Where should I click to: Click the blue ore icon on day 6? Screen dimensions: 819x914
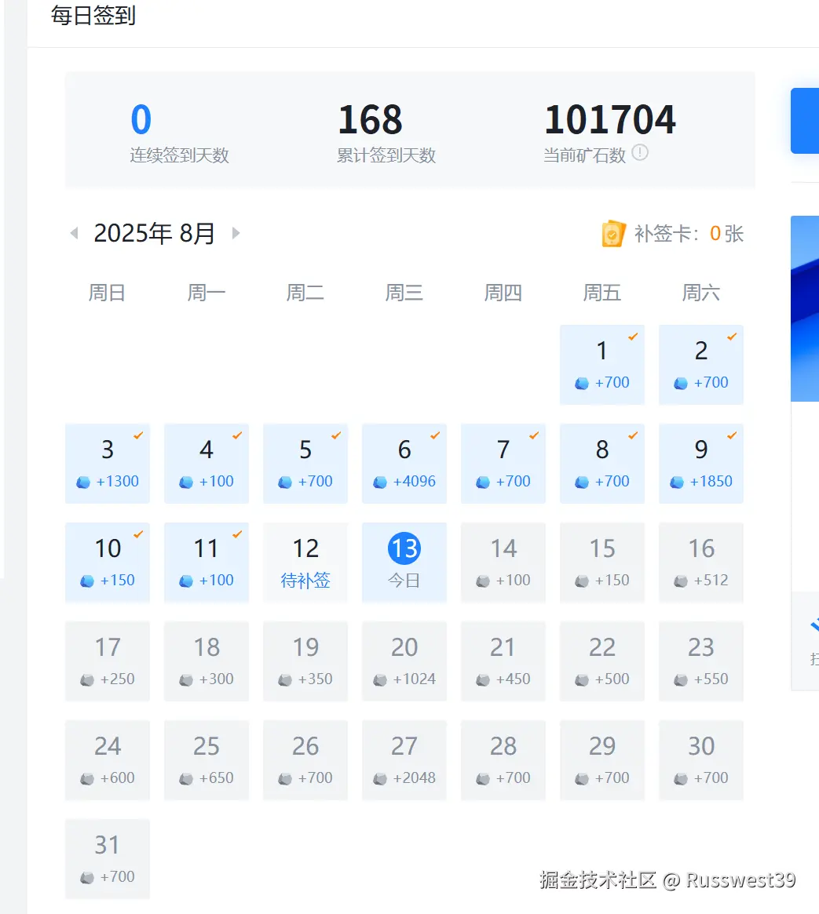pyautogui.click(x=380, y=482)
